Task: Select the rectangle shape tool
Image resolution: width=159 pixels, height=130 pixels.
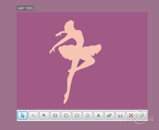Action: coord(55,115)
